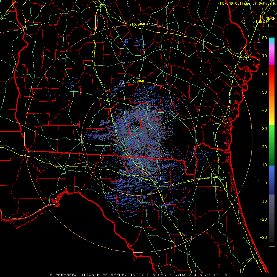
Task: Click the NEXR label at top right
Action: [271, 18]
